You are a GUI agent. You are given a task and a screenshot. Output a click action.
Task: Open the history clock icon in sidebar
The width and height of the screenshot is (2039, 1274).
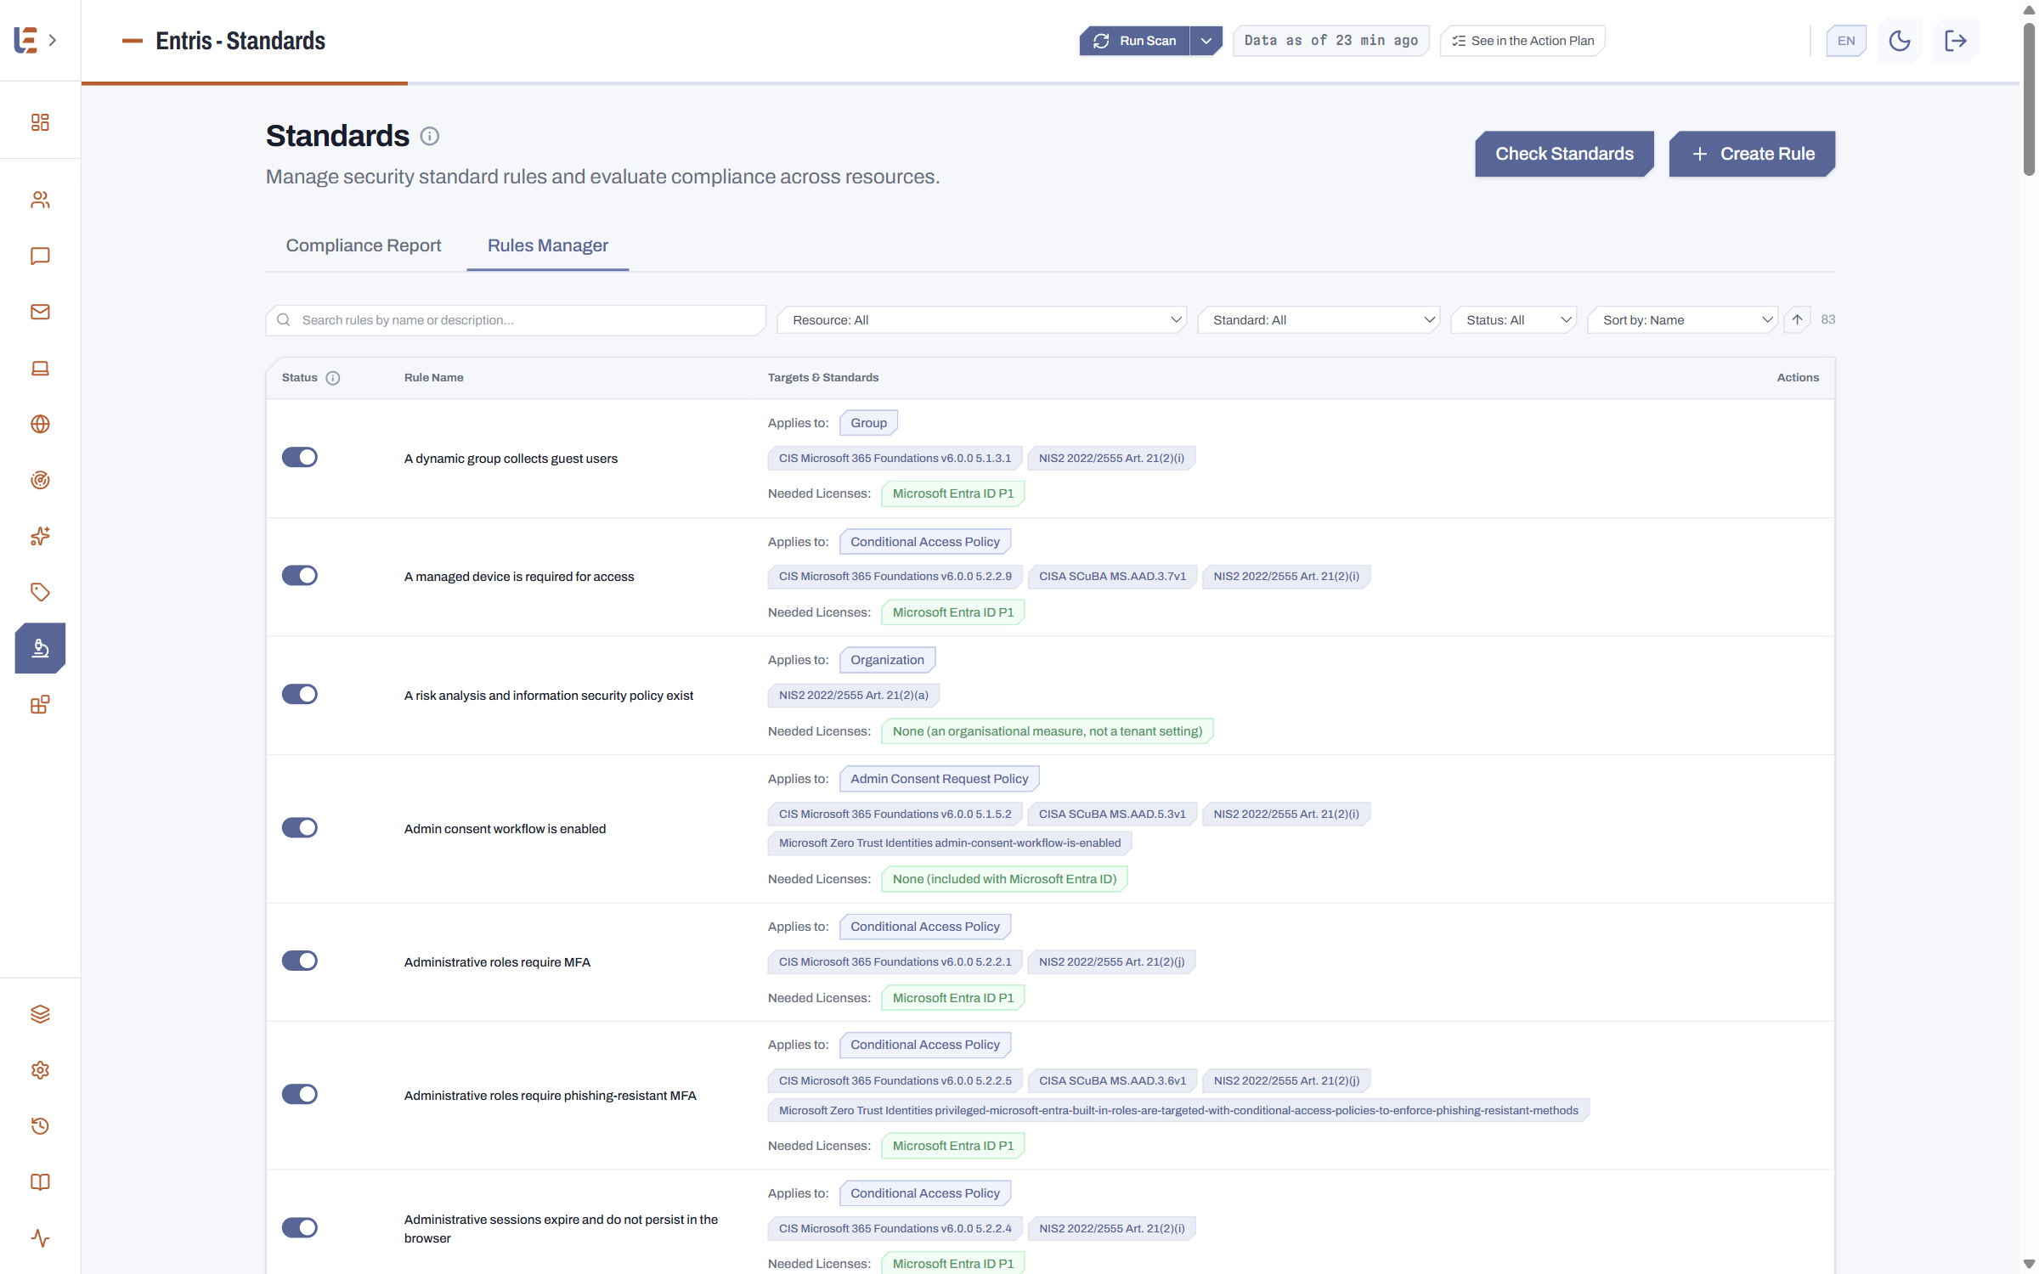(x=40, y=1126)
